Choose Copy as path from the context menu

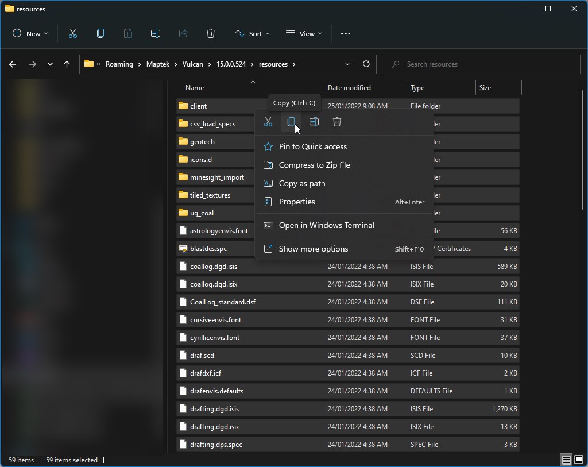pos(302,183)
